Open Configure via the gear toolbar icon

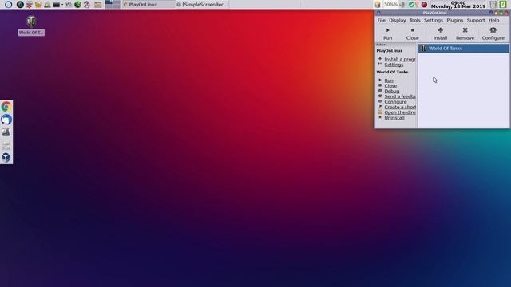tap(493, 33)
